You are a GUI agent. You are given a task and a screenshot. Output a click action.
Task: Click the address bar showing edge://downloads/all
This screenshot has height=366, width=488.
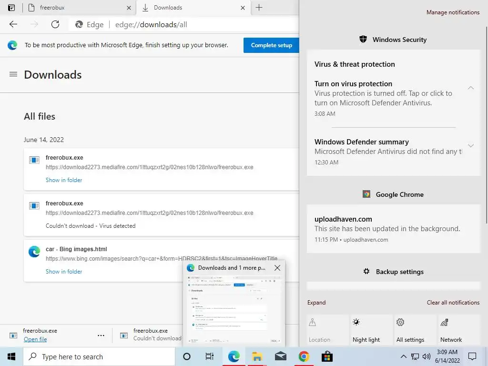183,25
